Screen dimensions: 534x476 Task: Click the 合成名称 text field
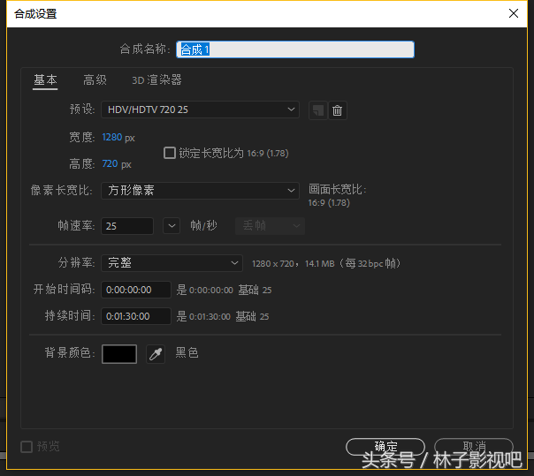[x=295, y=49]
